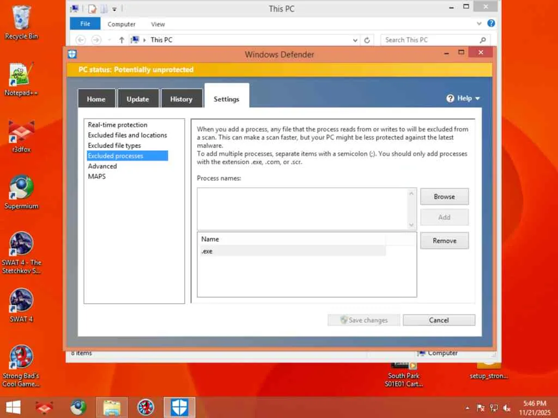This screenshot has width=558, height=418.
Task: Select the .exe entry in the list
Action: [293, 251]
